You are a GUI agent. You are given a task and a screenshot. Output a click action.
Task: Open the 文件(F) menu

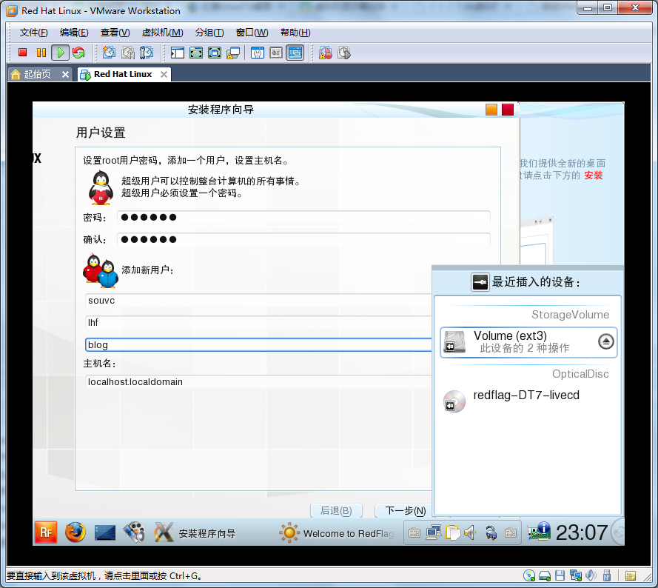[x=33, y=33]
